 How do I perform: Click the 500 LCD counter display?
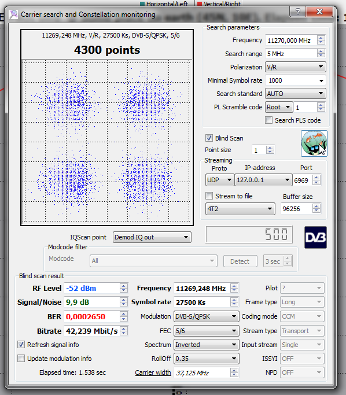tap(249, 235)
